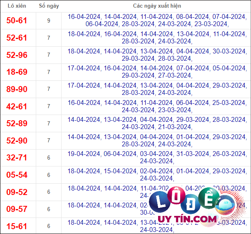
Task: Select the 89-90 lô xiên pair
Action: click(x=17, y=89)
